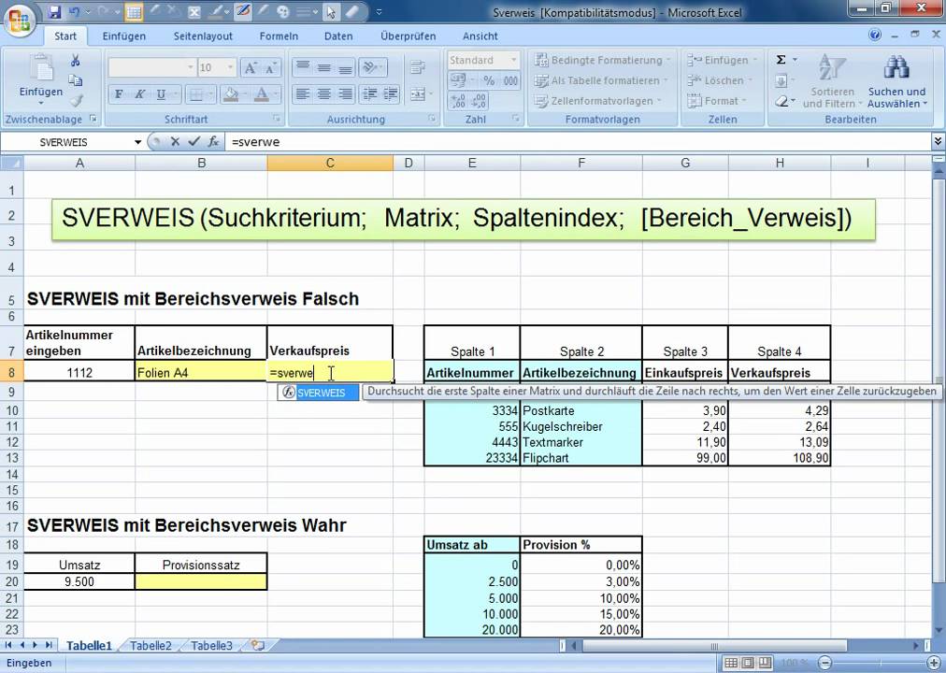Expand the formula bar
946x673 pixels.
coord(938,142)
